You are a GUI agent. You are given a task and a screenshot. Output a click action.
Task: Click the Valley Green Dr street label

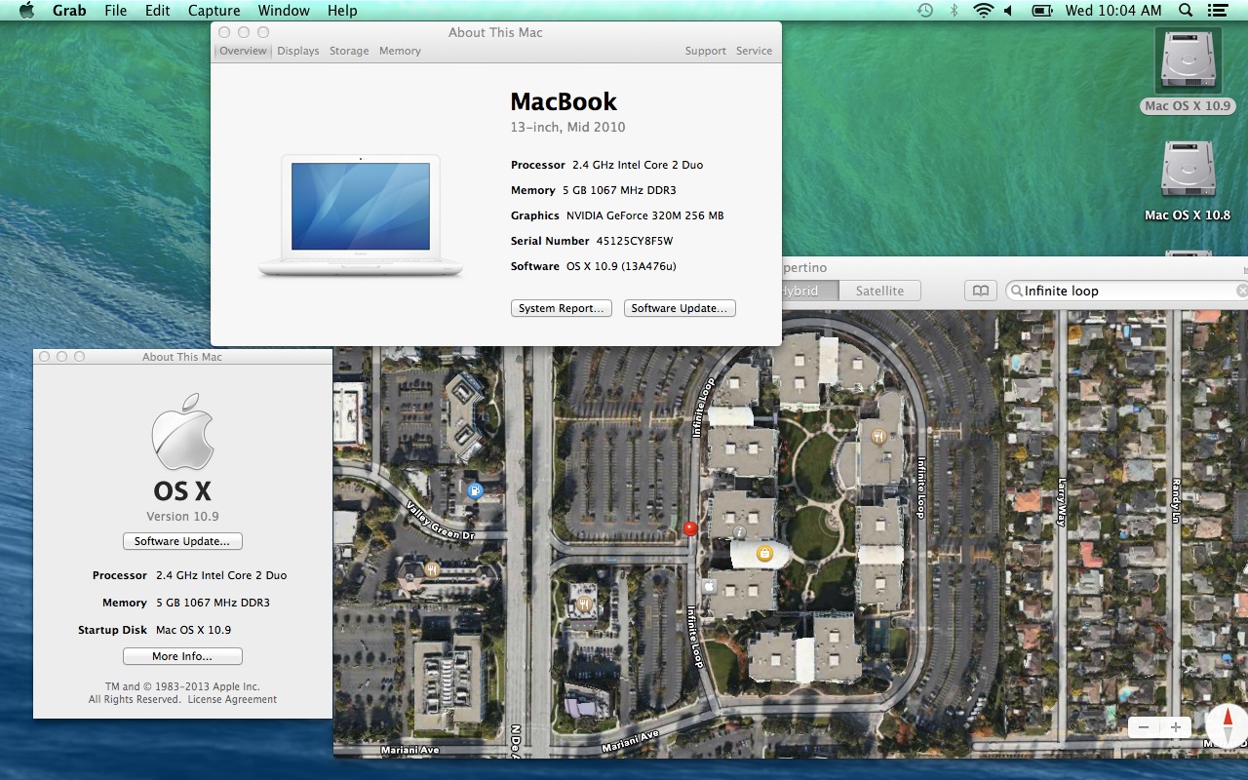click(x=440, y=521)
